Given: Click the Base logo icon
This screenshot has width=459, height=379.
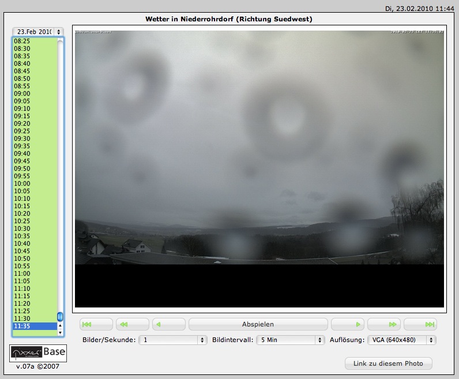Looking at the screenshot, I should [38, 352].
